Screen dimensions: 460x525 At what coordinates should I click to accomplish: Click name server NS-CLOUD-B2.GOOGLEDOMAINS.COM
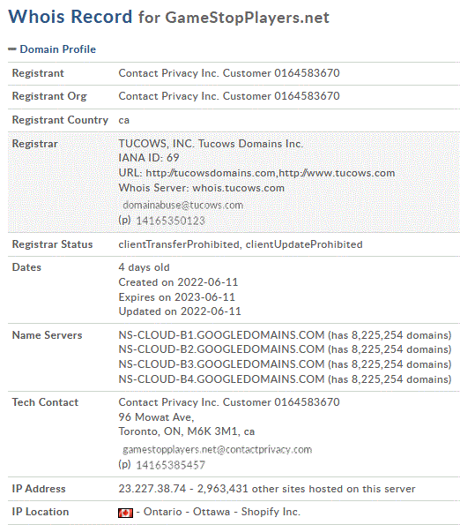[x=221, y=349]
